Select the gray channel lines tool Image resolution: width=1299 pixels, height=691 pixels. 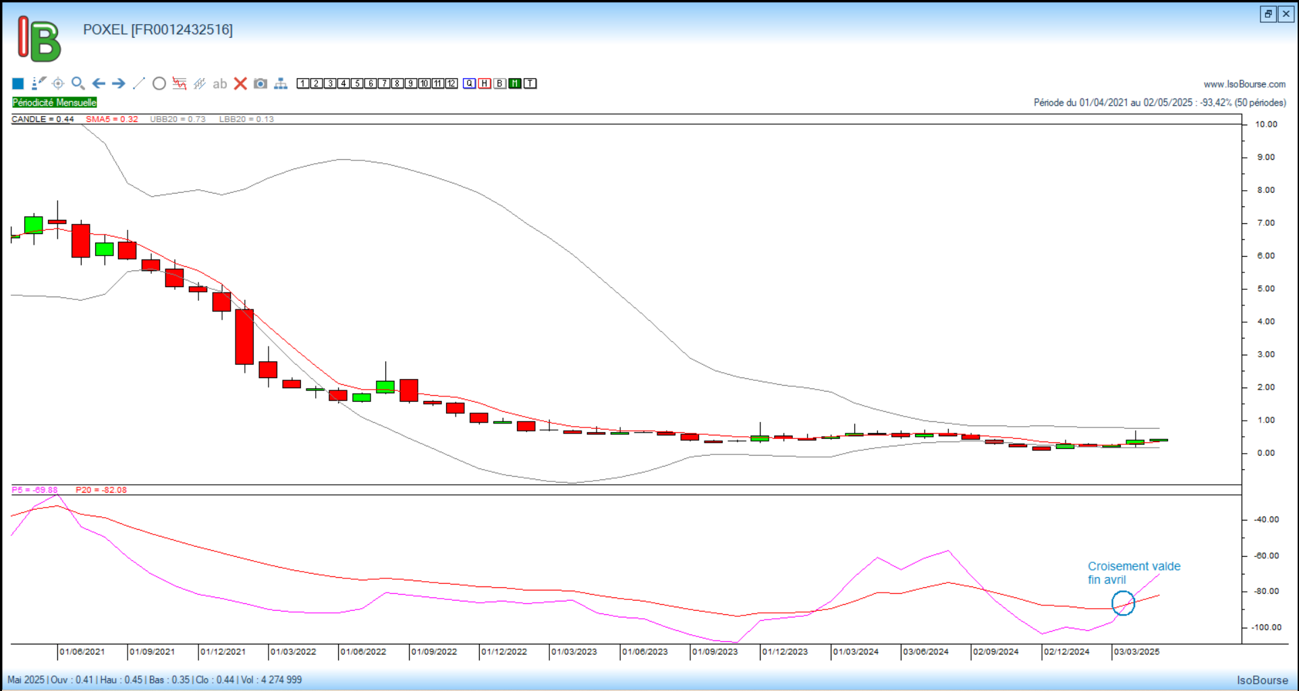(200, 84)
